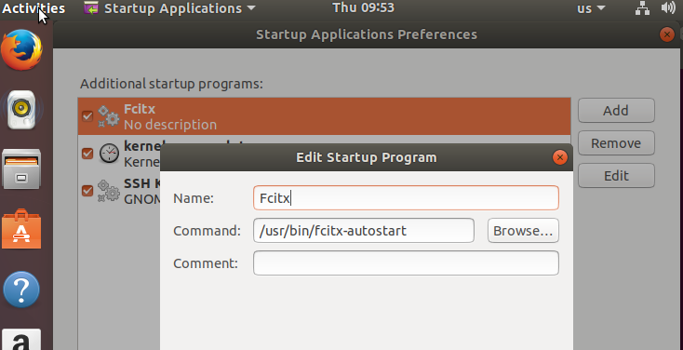Open the Help question mark icon
Screen dimensions: 683x350
(21, 289)
